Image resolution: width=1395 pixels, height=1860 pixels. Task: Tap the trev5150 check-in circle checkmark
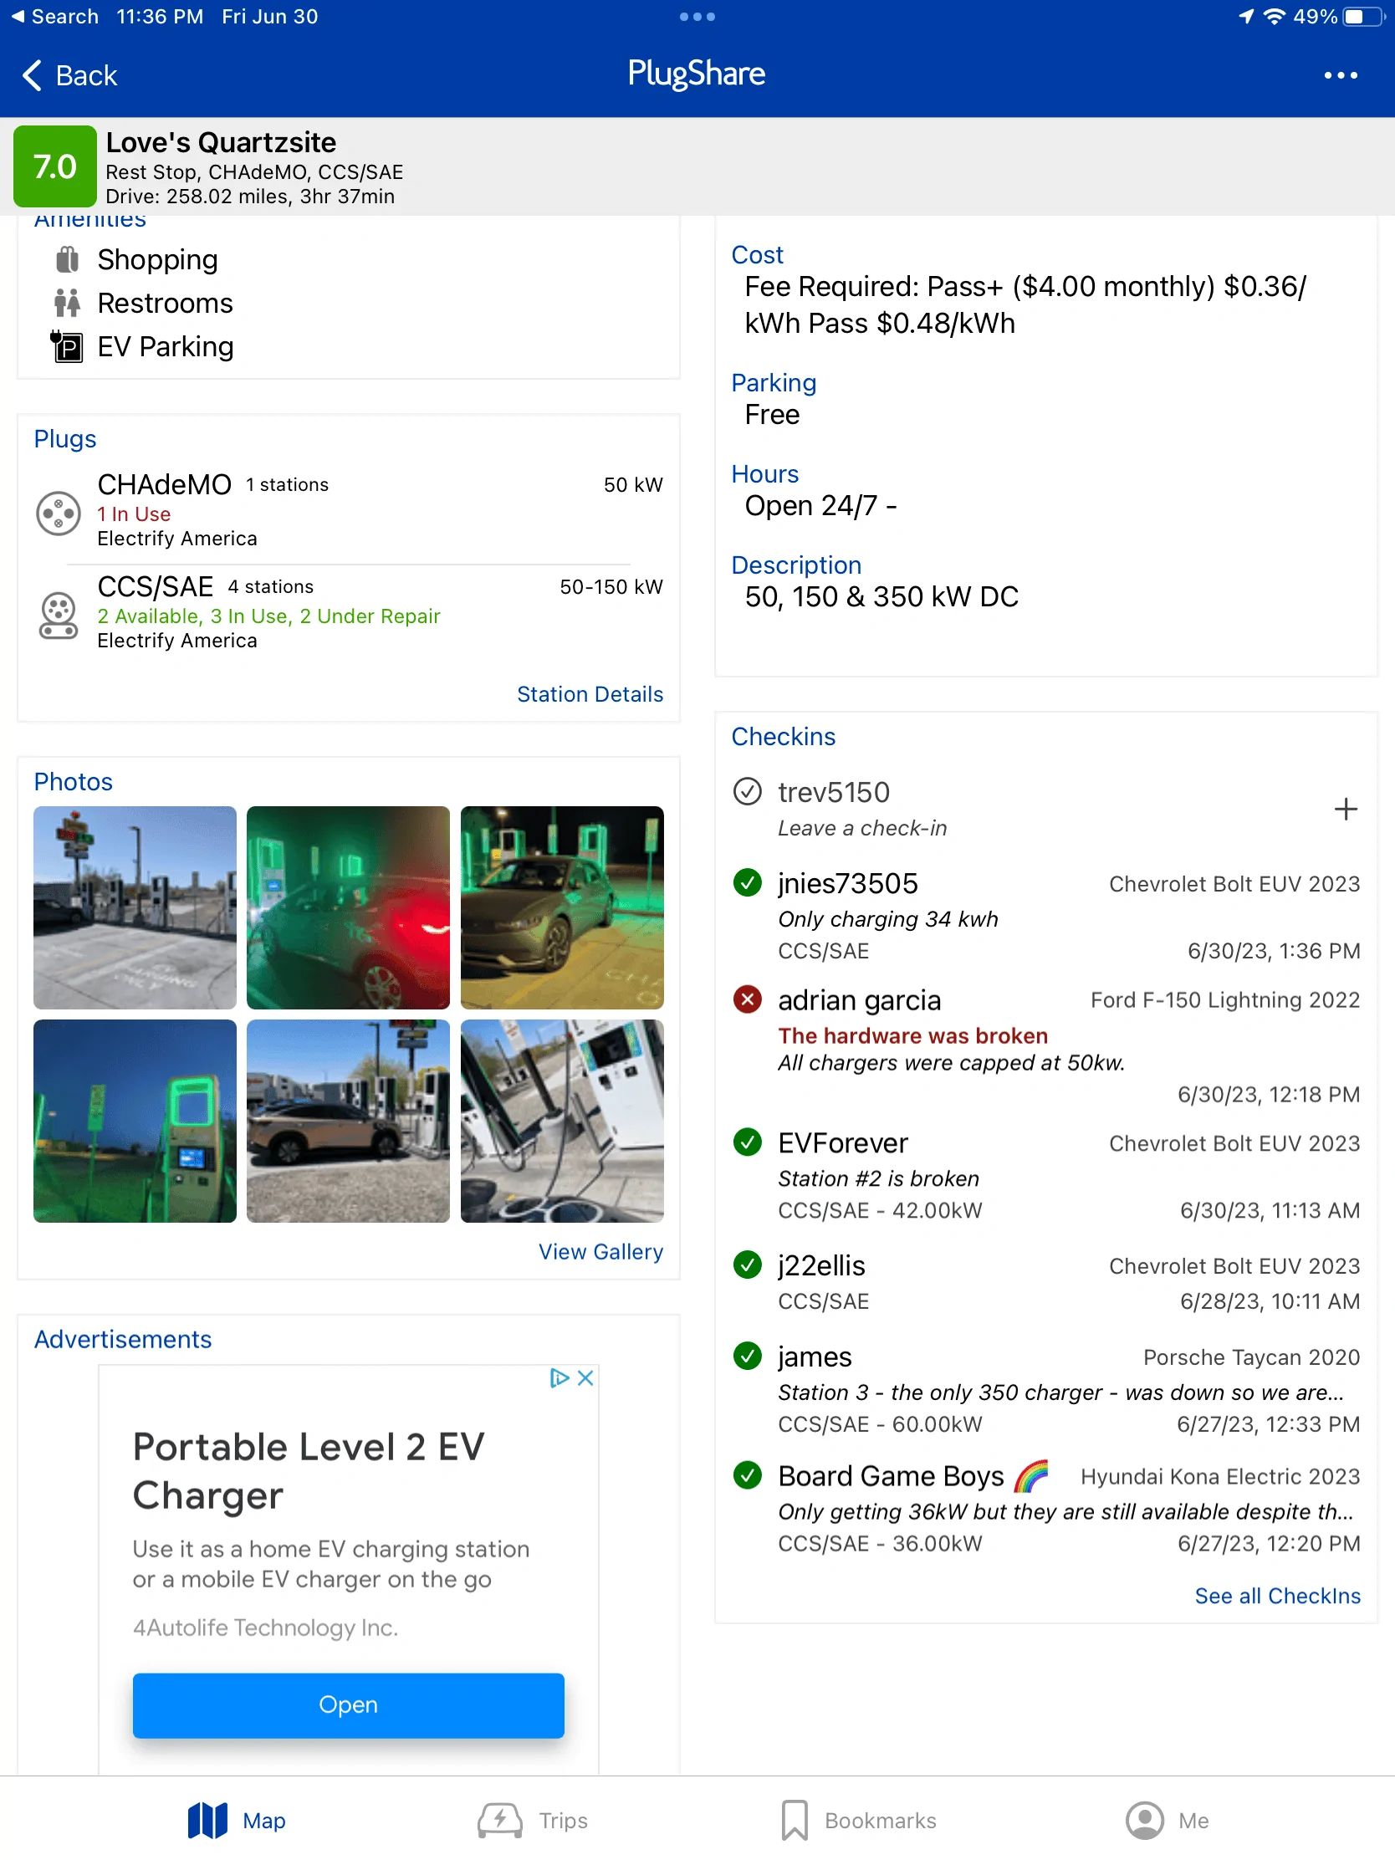coord(747,792)
